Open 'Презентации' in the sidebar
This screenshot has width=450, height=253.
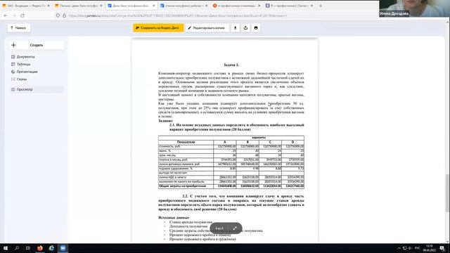(x=27, y=72)
